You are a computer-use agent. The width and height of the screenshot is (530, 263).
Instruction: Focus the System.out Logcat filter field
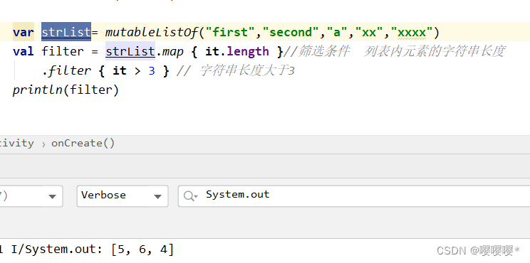pyautogui.click(x=354, y=196)
